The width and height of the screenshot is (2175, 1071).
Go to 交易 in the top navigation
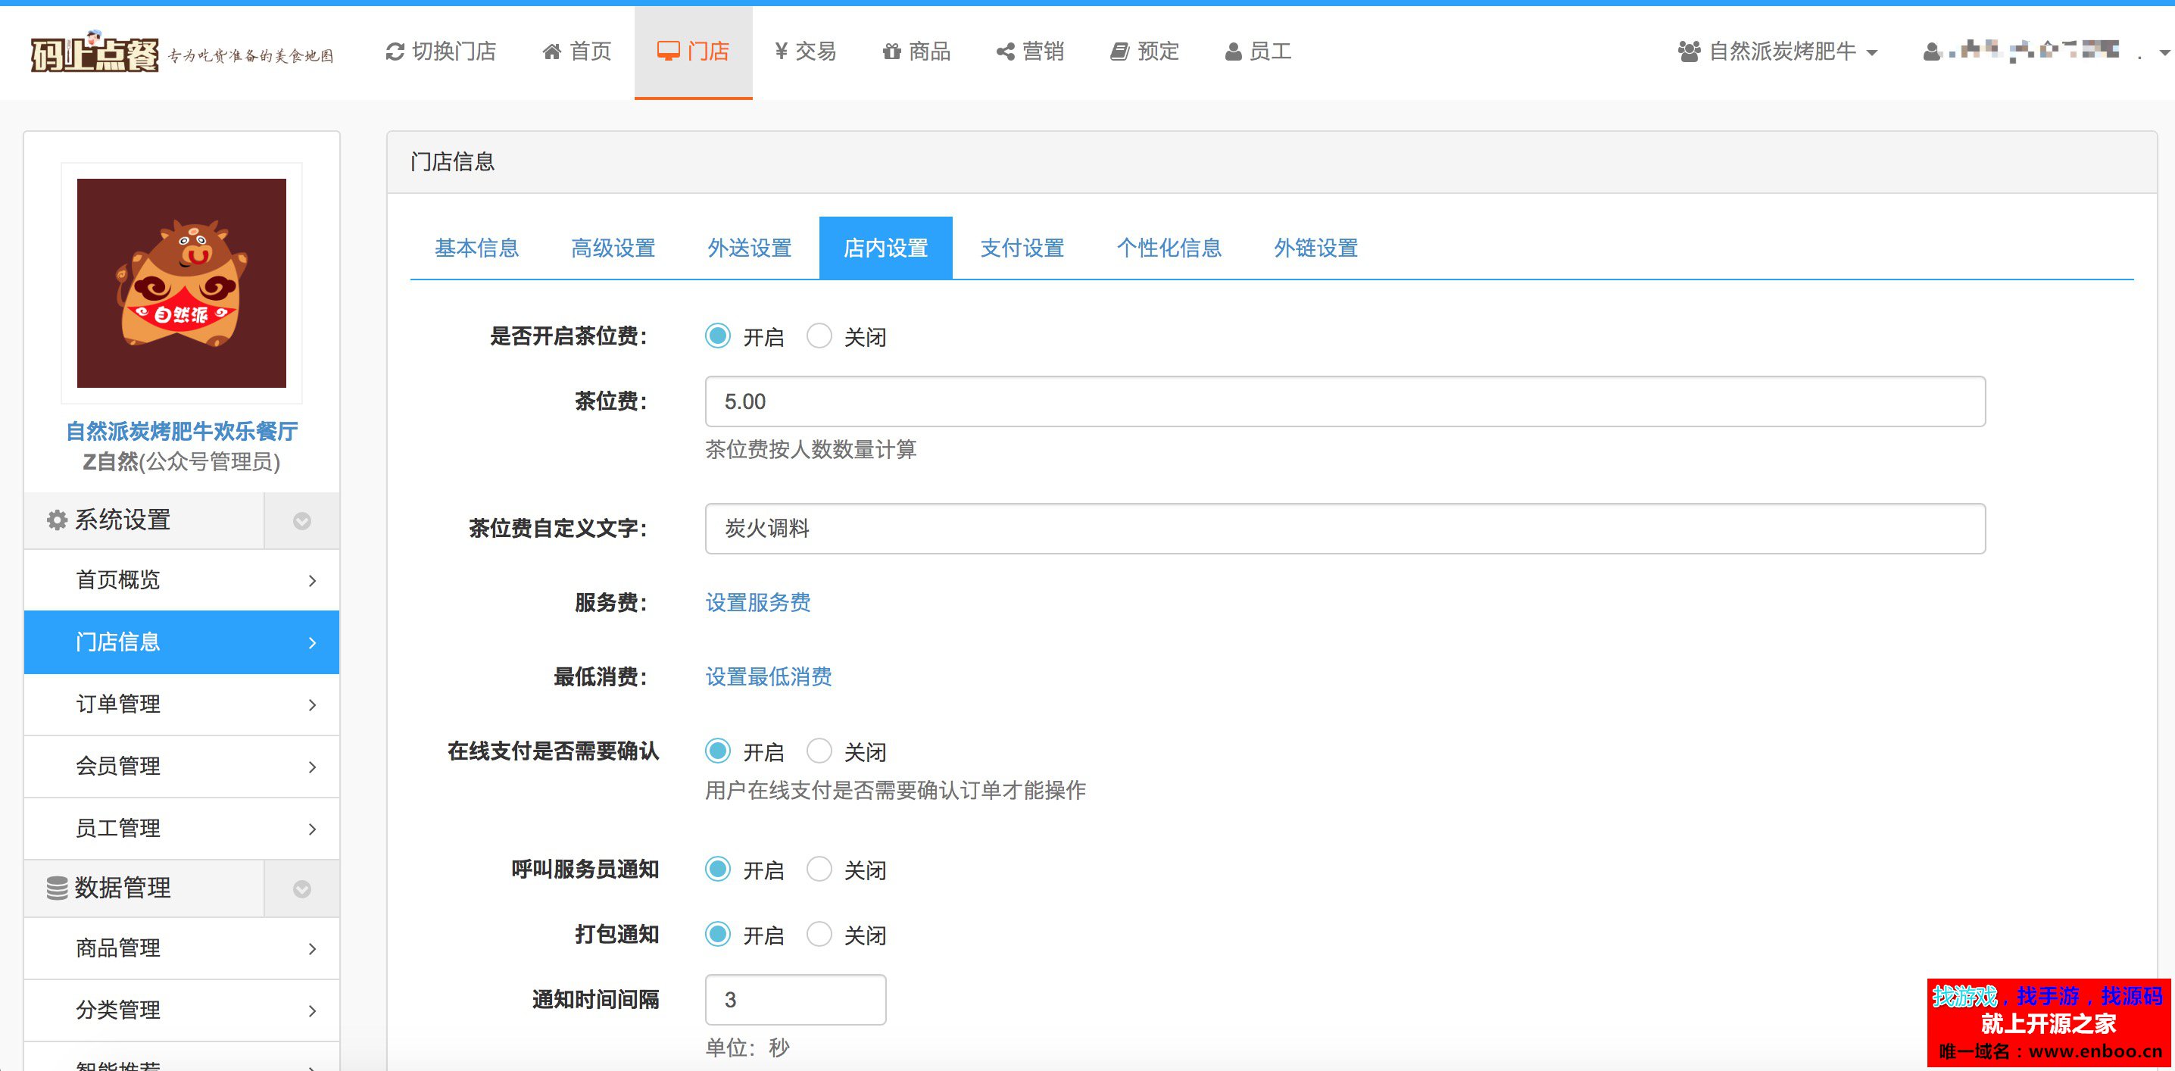pyautogui.click(x=805, y=52)
